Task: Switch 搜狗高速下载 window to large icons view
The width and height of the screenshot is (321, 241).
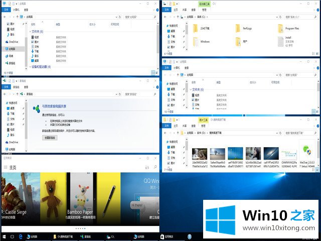Action: point(317,170)
